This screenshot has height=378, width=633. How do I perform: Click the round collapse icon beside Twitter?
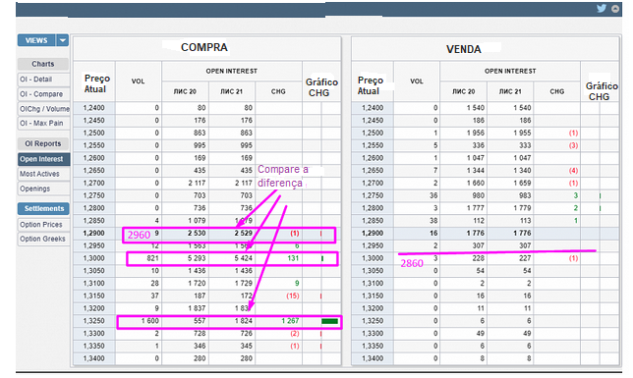615,9
